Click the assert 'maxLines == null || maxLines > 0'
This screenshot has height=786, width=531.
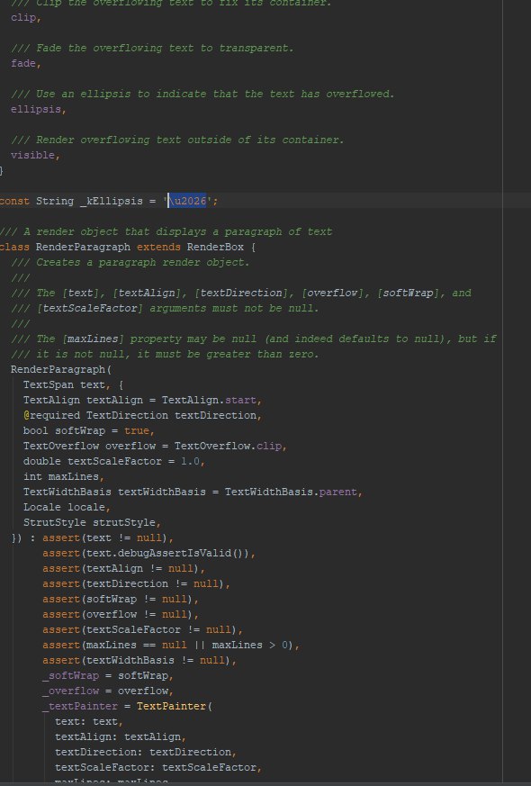tap(186, 645)
